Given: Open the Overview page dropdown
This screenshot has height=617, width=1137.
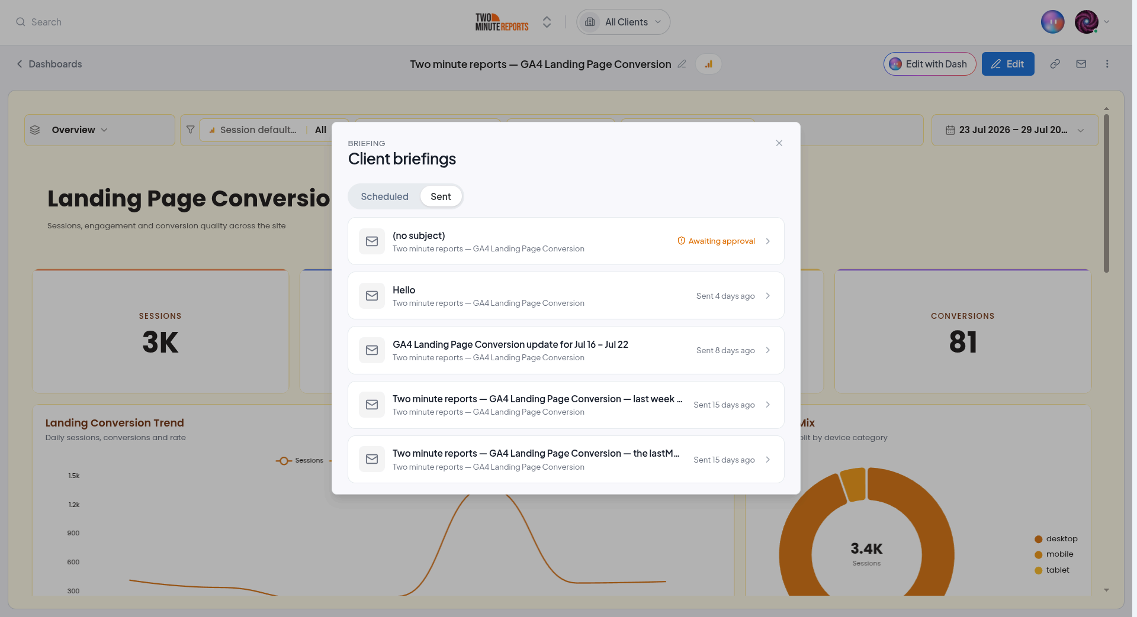Looking at the screenshot, I should click(x=99, y=130).
